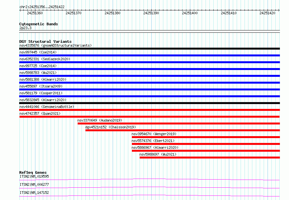Open variant nsv4335876 (gnomADStructuralVariants) label

pyautogui.click(x=56, y=45)
